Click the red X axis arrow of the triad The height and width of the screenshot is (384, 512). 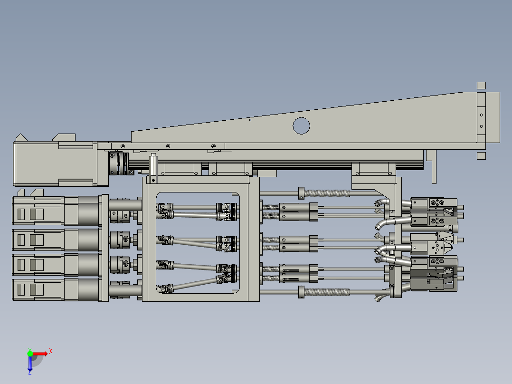coord(40,354)
